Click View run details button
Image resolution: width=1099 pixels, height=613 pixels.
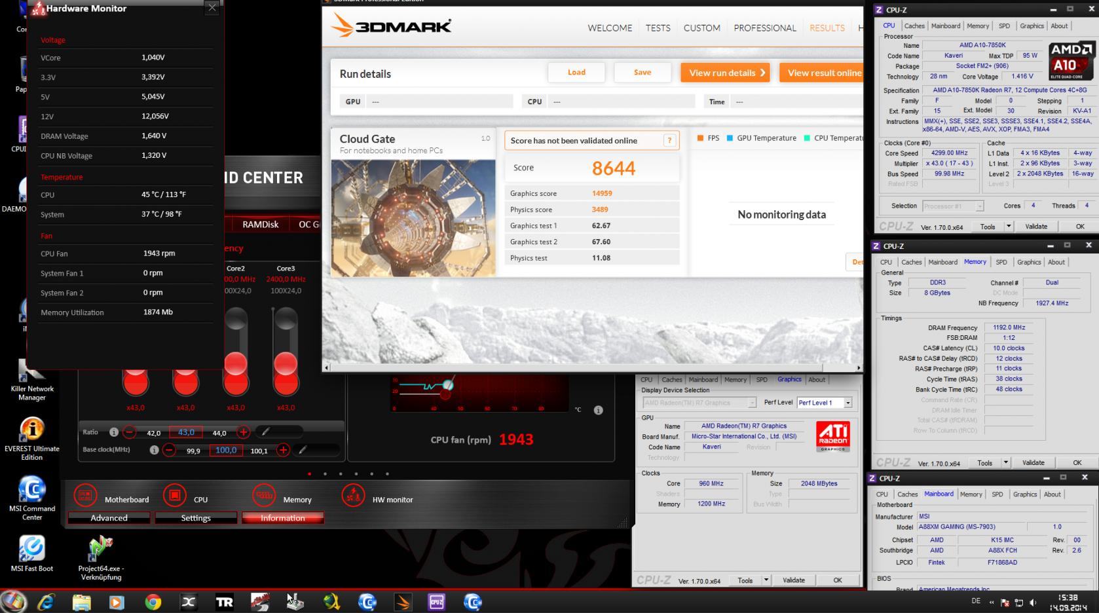pos(726,73)
